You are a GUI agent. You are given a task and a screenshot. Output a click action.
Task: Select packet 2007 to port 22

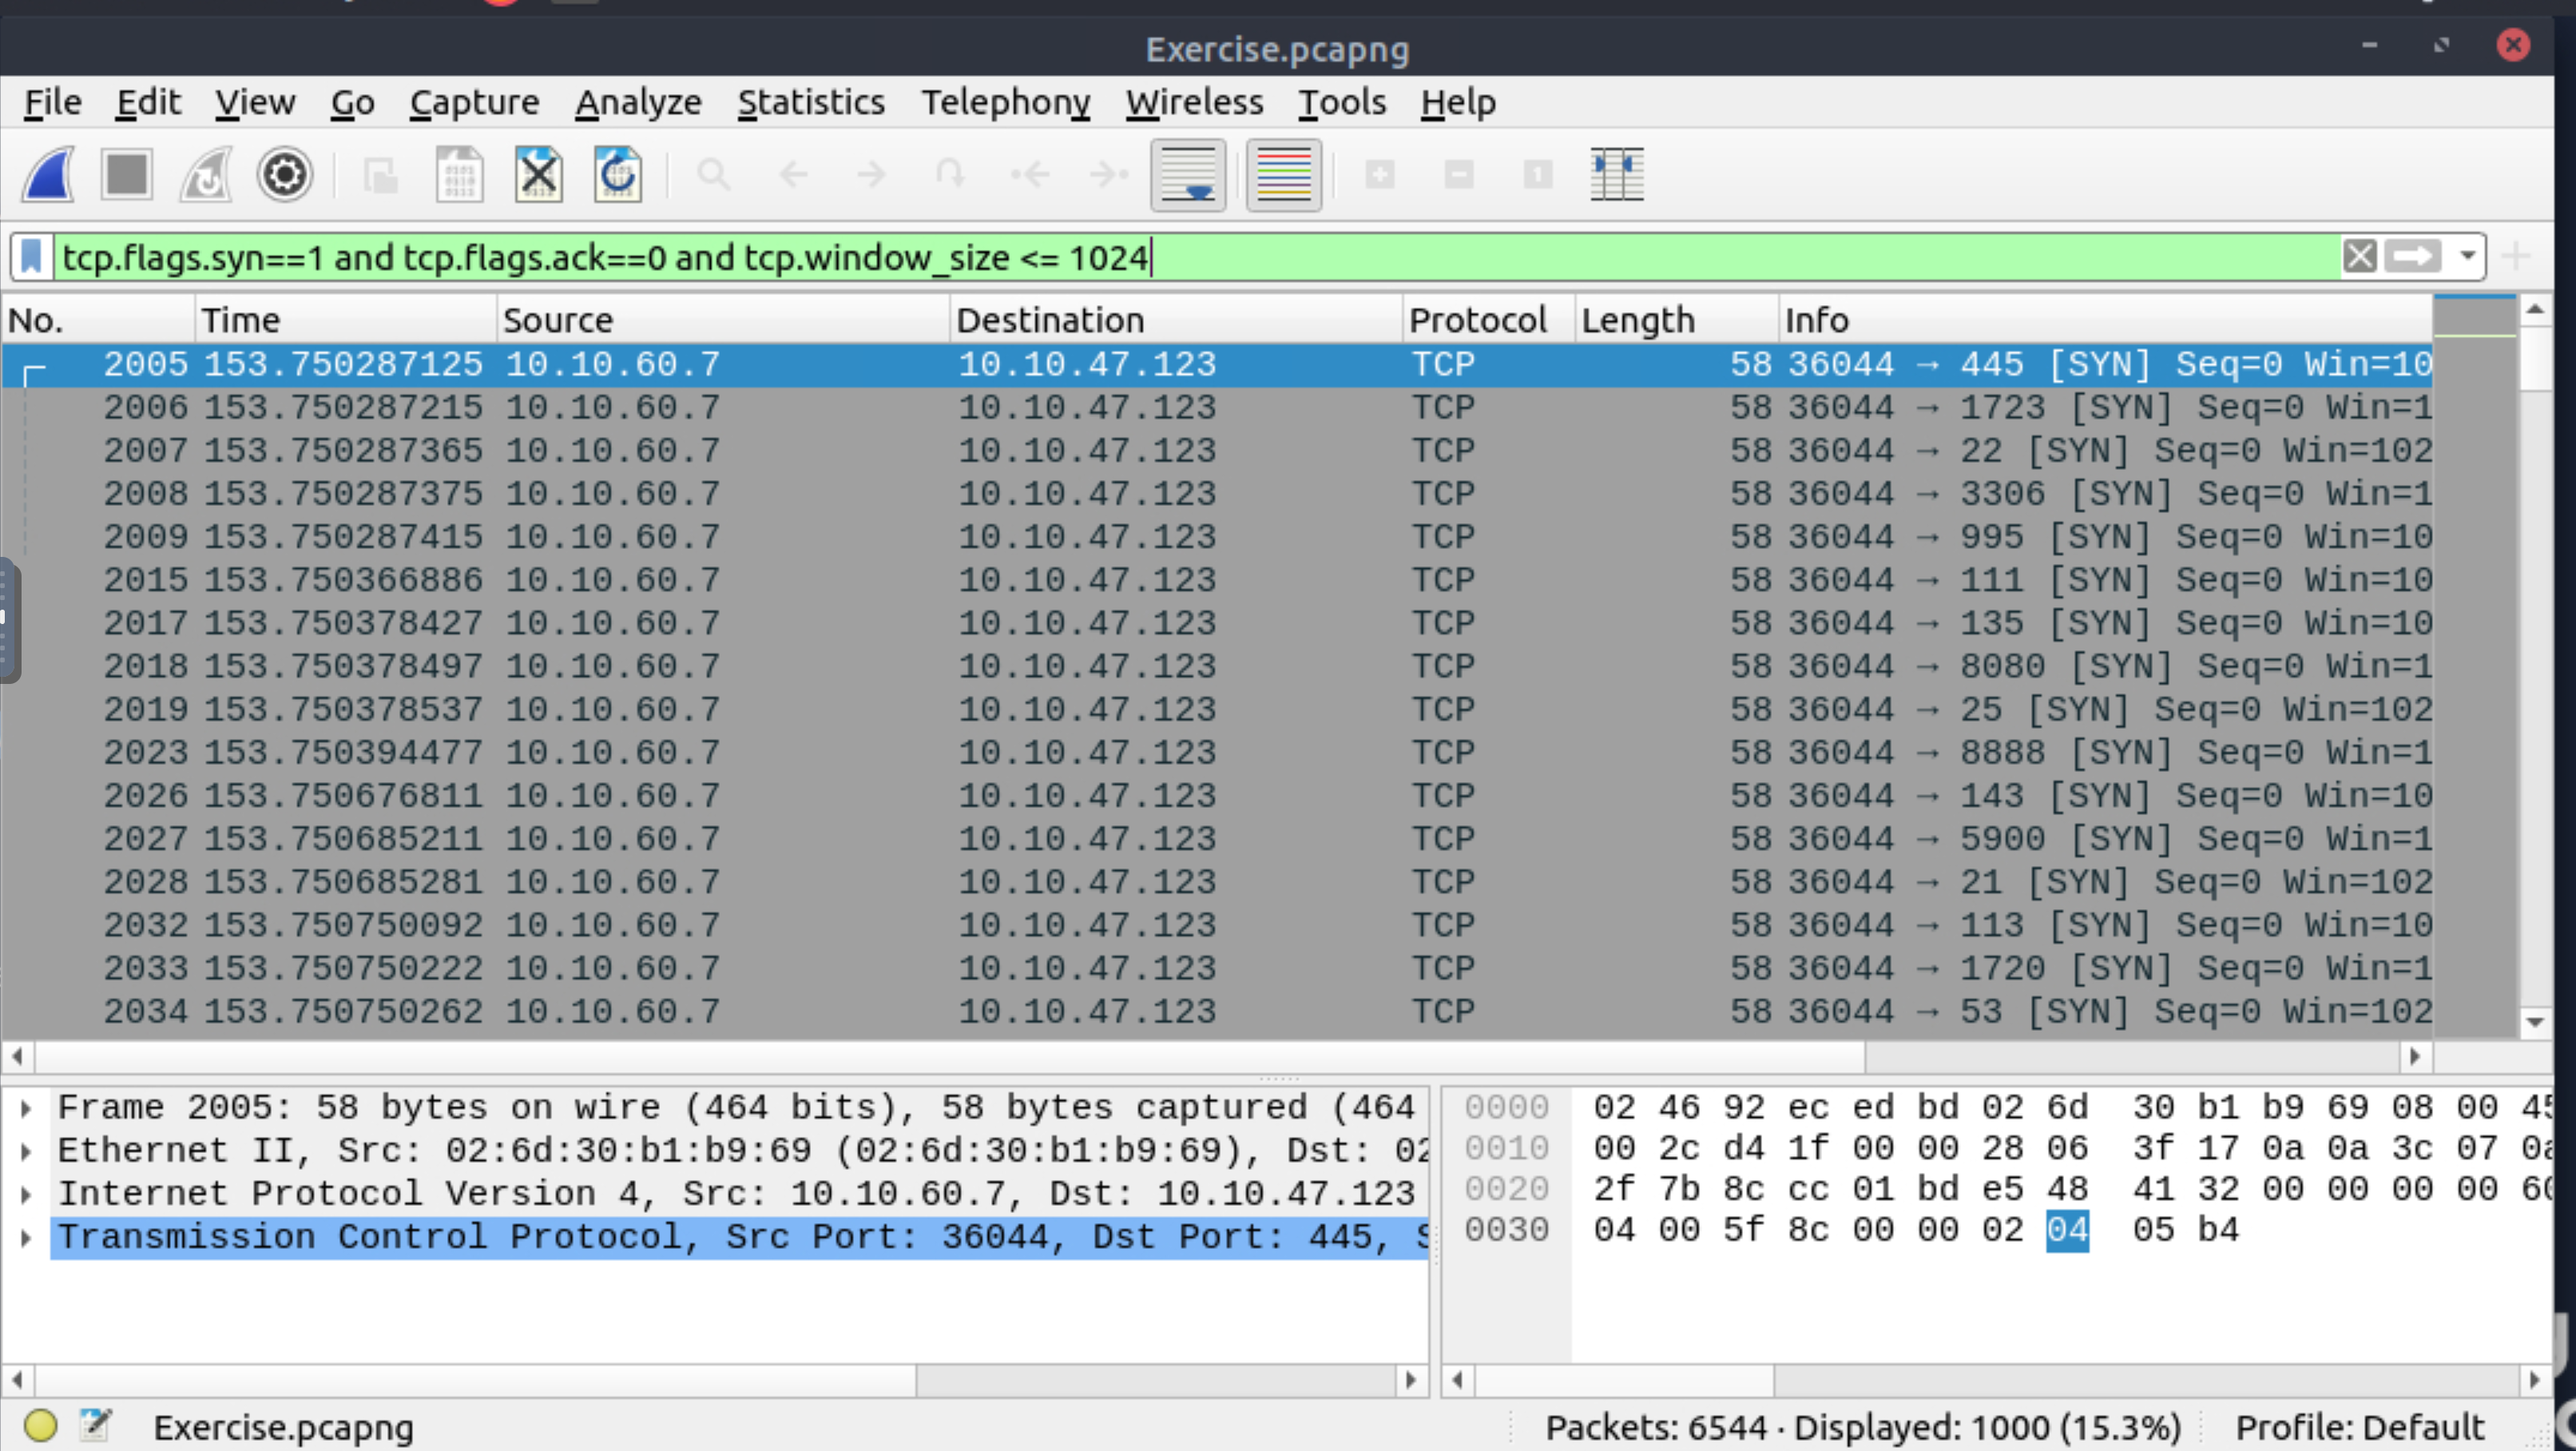tap(1217, 451)
